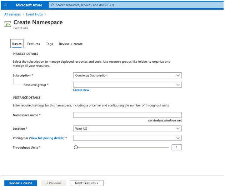Expand the Resource group dropdown

(x=127, y=85)
